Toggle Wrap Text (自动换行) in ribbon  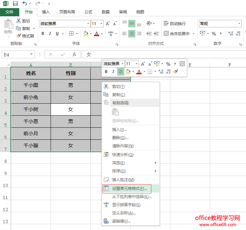pyautogui.click(x=175, y=23)
